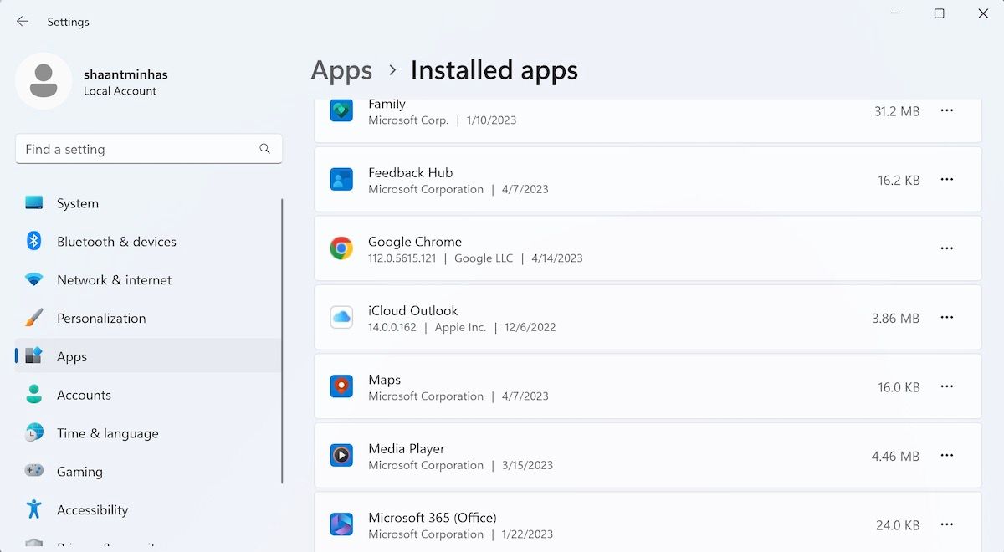The width and height of the screenshot is (1004, 552).
Task: Click the Microsoft 365 (Office) name
Action: tap(433, 518)
